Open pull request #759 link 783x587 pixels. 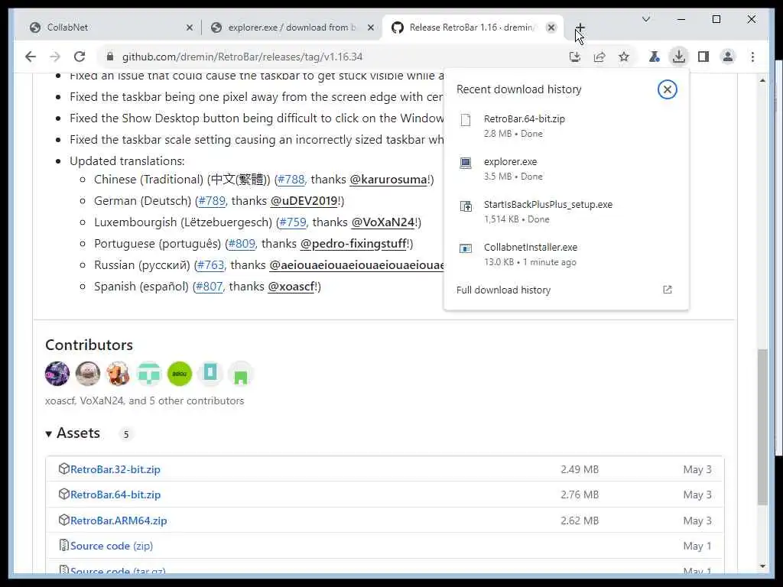click(x=293, y=222)
